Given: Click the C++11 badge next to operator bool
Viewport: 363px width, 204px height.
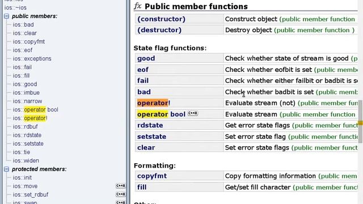Looking at the screenshot, I should [x=193, y=113].
